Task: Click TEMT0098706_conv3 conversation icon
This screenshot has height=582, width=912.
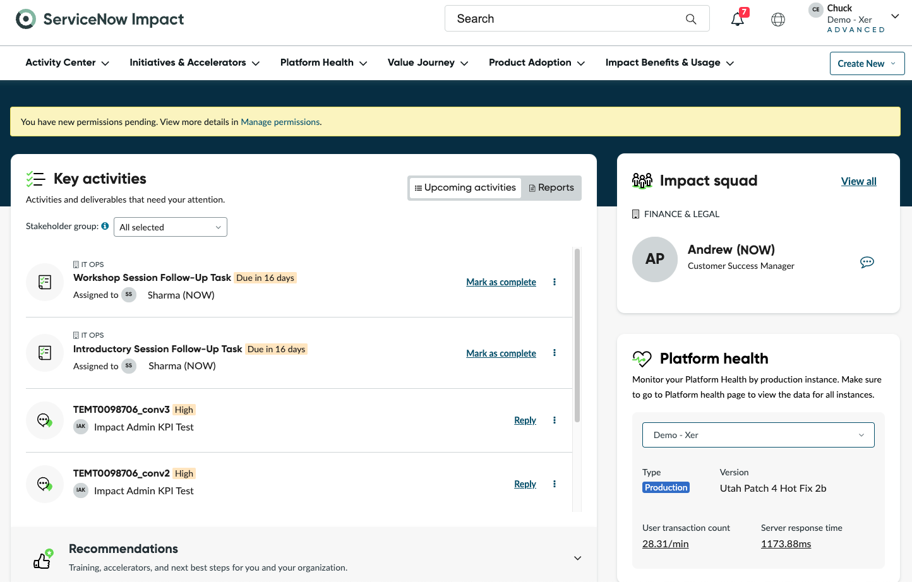Action: (x=45, y=420)
